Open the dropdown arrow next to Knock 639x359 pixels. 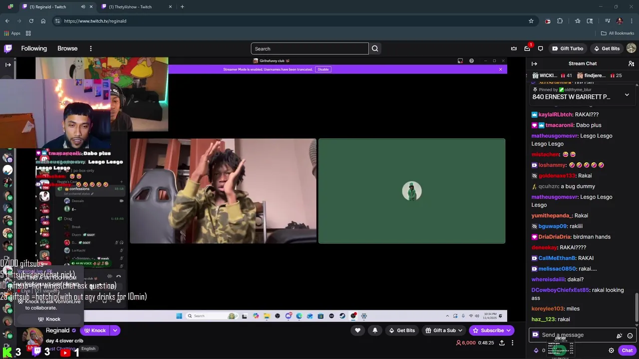click(115, 330)
